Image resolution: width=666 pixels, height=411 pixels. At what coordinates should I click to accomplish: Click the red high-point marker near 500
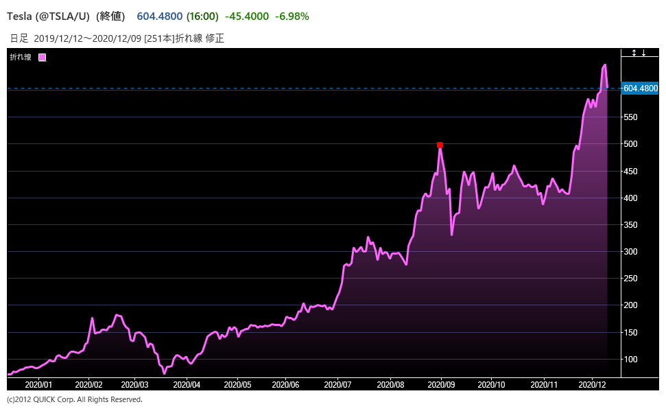tap(440, 145)
